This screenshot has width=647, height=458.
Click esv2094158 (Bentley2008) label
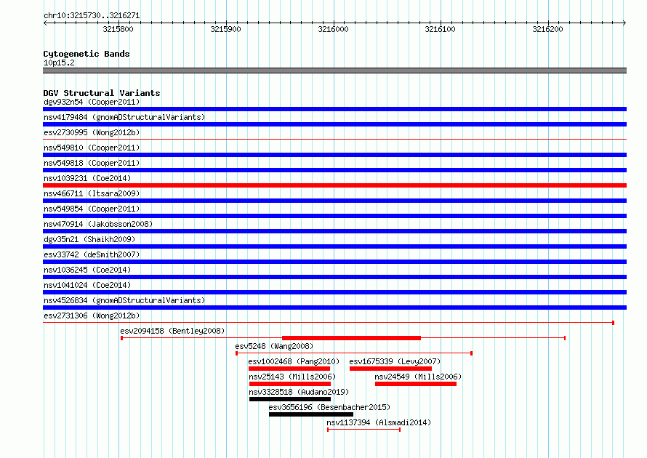172,331
